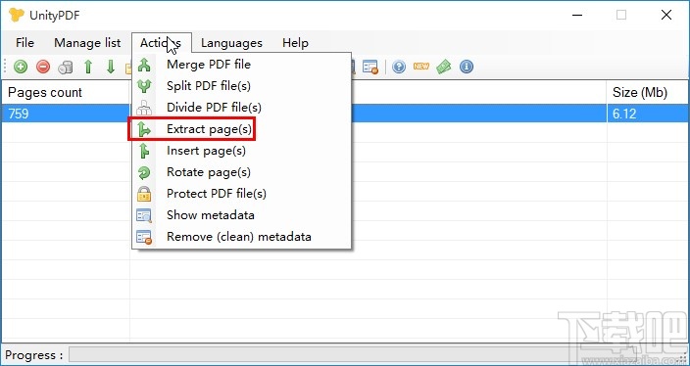Click the Merge PDF file menu icon
690x366 pixels.
(144, 65)
